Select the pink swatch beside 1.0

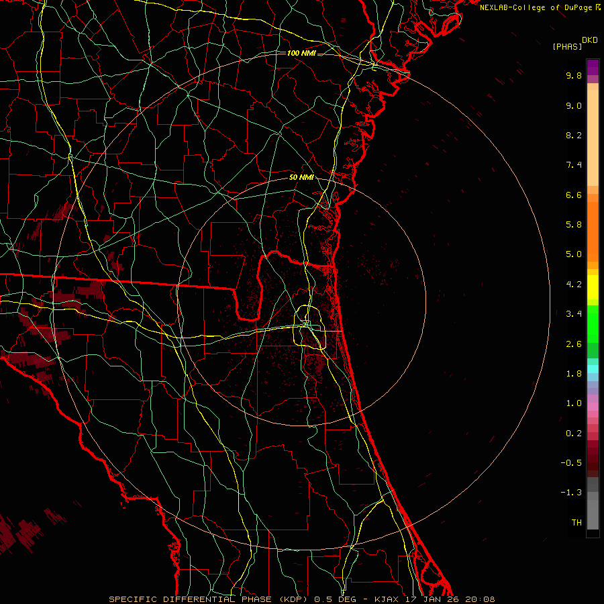593,403
